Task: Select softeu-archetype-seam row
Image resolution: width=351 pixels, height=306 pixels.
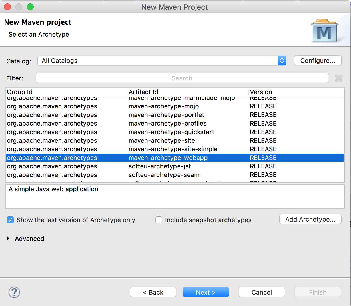Action: pyautogui.click(x=175, y=175)
